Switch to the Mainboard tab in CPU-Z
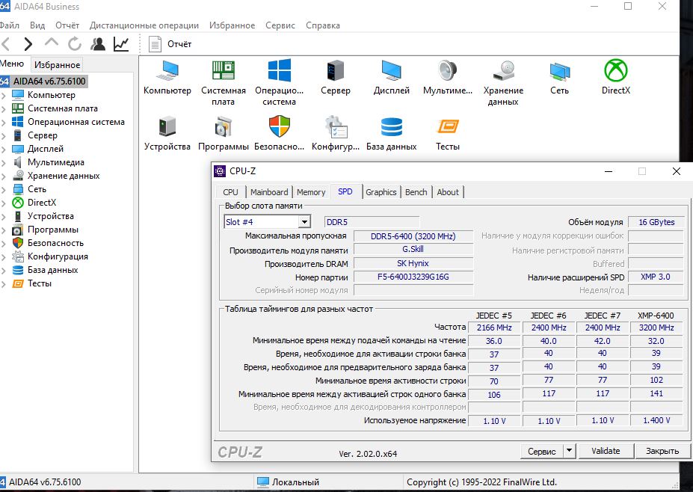This screenshot has width=693, height=492. click(x=268, y=192)
